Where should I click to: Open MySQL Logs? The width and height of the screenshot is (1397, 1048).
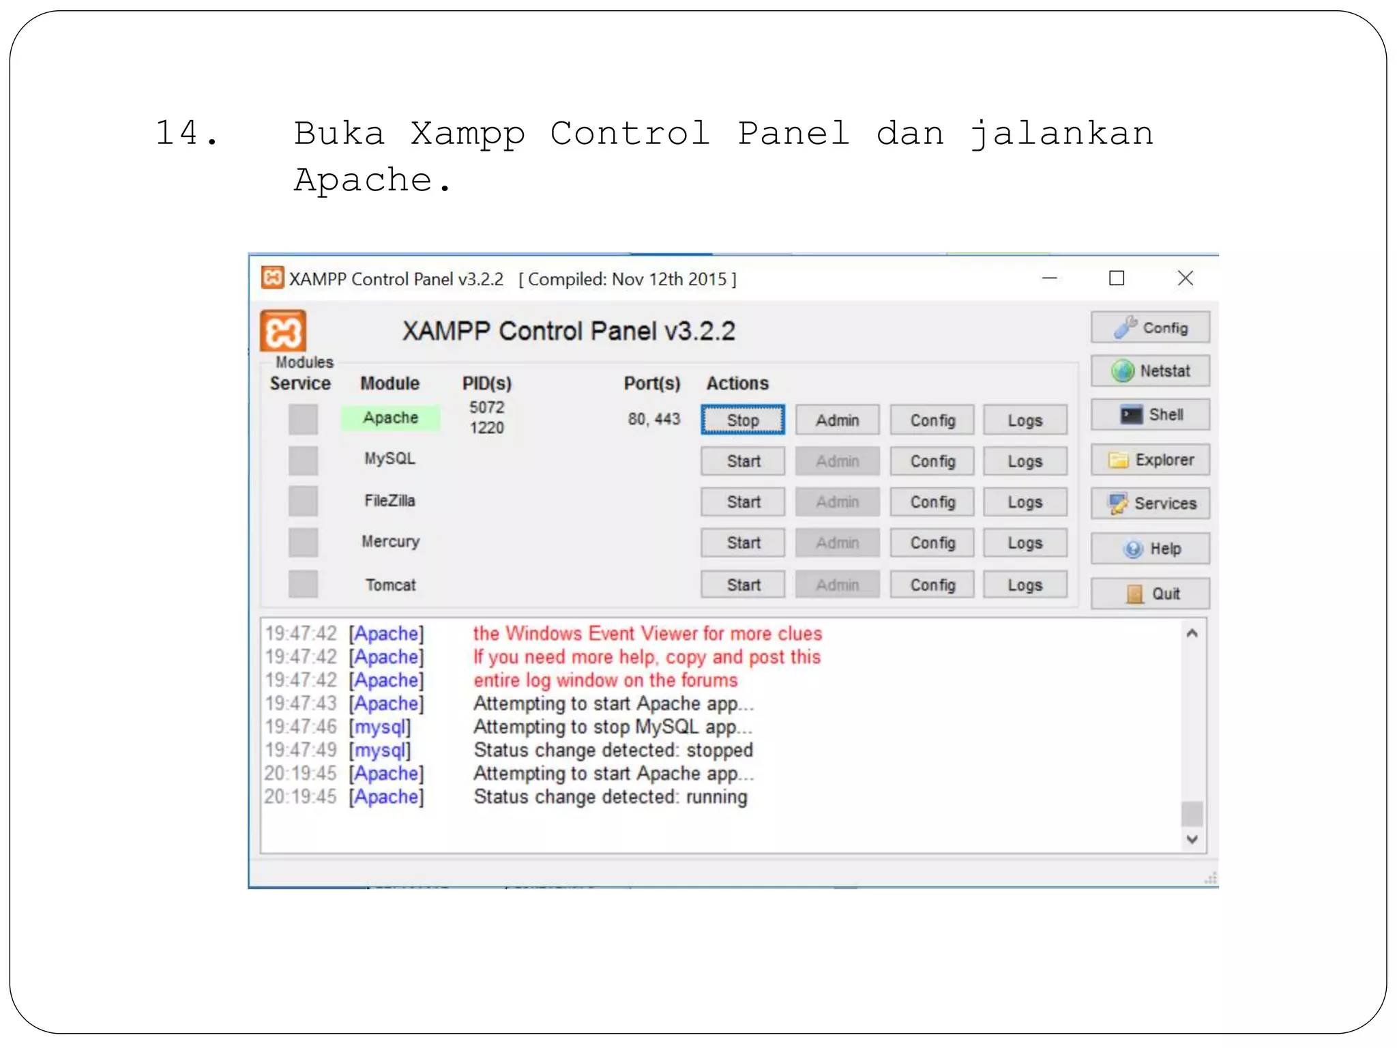click(x=1025, y=461)
